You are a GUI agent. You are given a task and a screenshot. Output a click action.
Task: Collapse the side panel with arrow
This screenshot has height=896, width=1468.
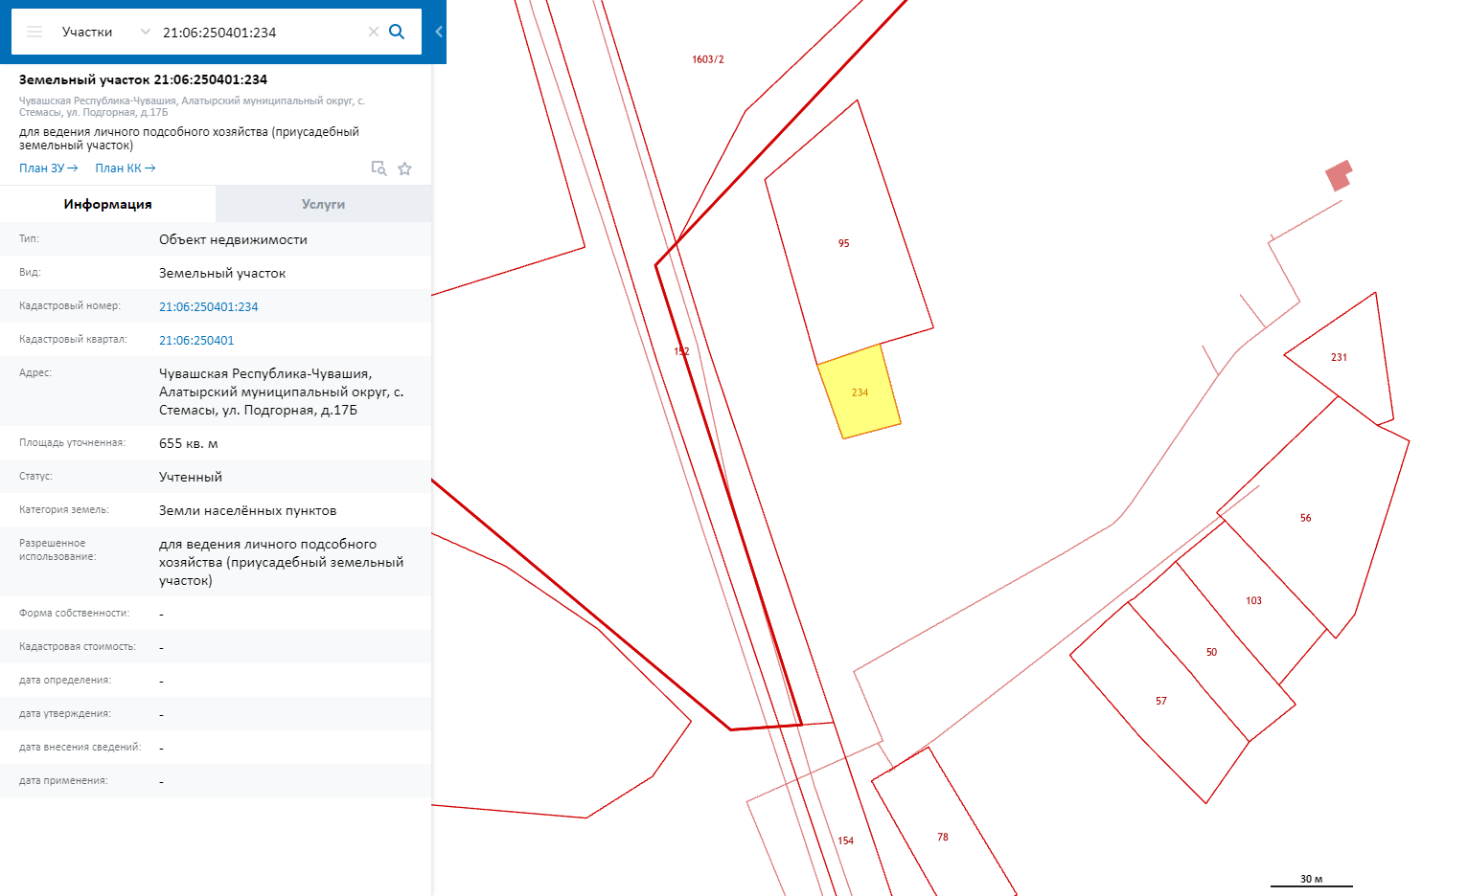click(x=439, y=32)
